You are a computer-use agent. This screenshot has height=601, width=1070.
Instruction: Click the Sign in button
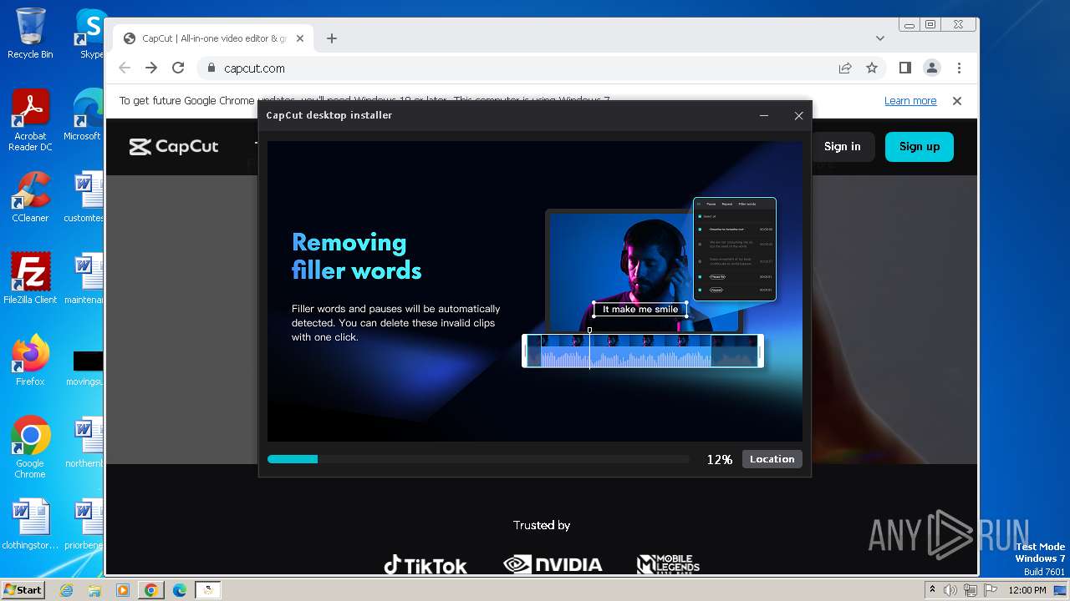(x=842, y=146)
